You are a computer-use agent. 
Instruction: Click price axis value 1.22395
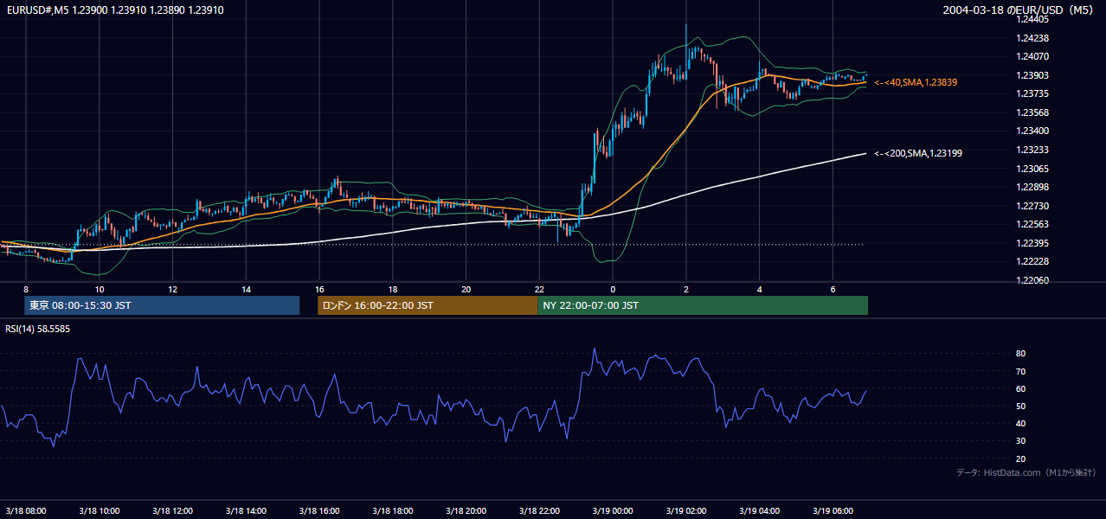pyautogui.click(x=1032, y=243)
